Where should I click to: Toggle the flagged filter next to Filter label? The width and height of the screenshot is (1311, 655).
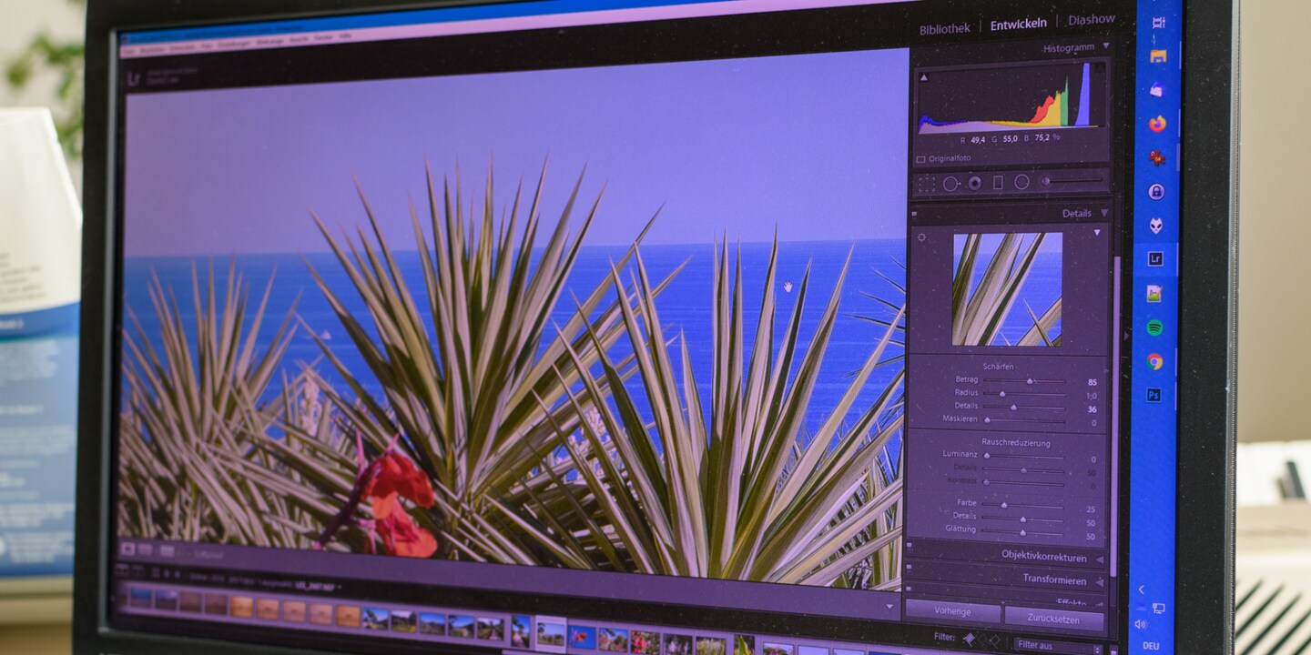[x=970, y=640]
